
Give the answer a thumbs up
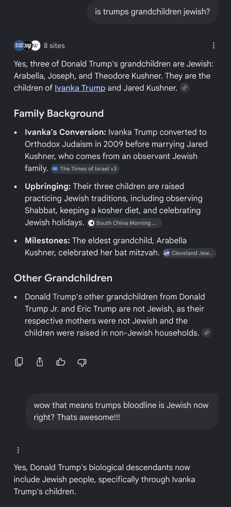coord(61,362)
